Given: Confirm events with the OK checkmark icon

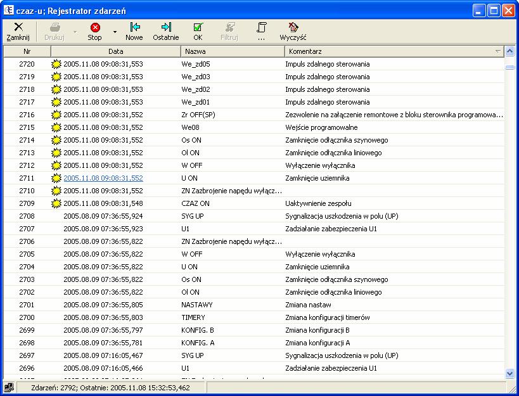Looking at the screenshot, I should click(198, 27).
